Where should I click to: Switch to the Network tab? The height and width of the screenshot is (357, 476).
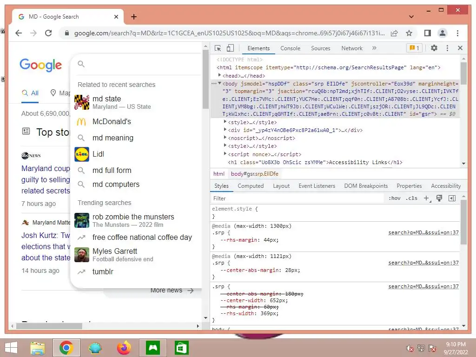tap(352, 48)
